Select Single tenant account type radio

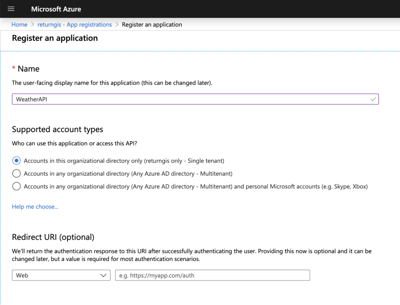(x=16, y=161)
